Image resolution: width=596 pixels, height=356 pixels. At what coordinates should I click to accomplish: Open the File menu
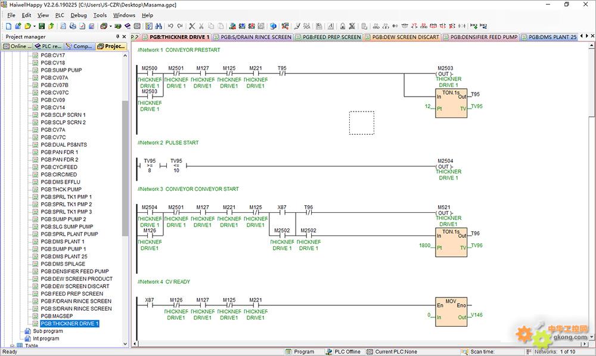[x=11, y=16]
